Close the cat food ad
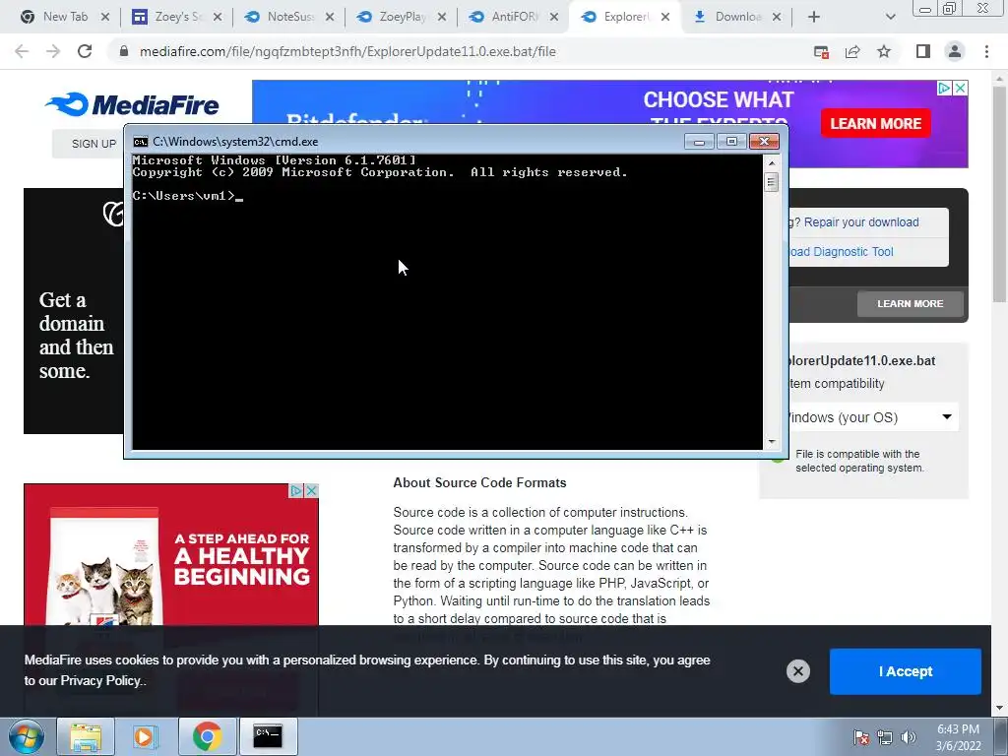 click(x=311, y=491)
